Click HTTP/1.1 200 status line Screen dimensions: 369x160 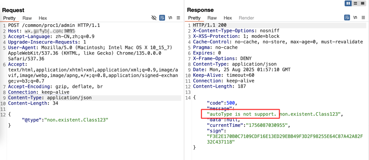(210, 25)
